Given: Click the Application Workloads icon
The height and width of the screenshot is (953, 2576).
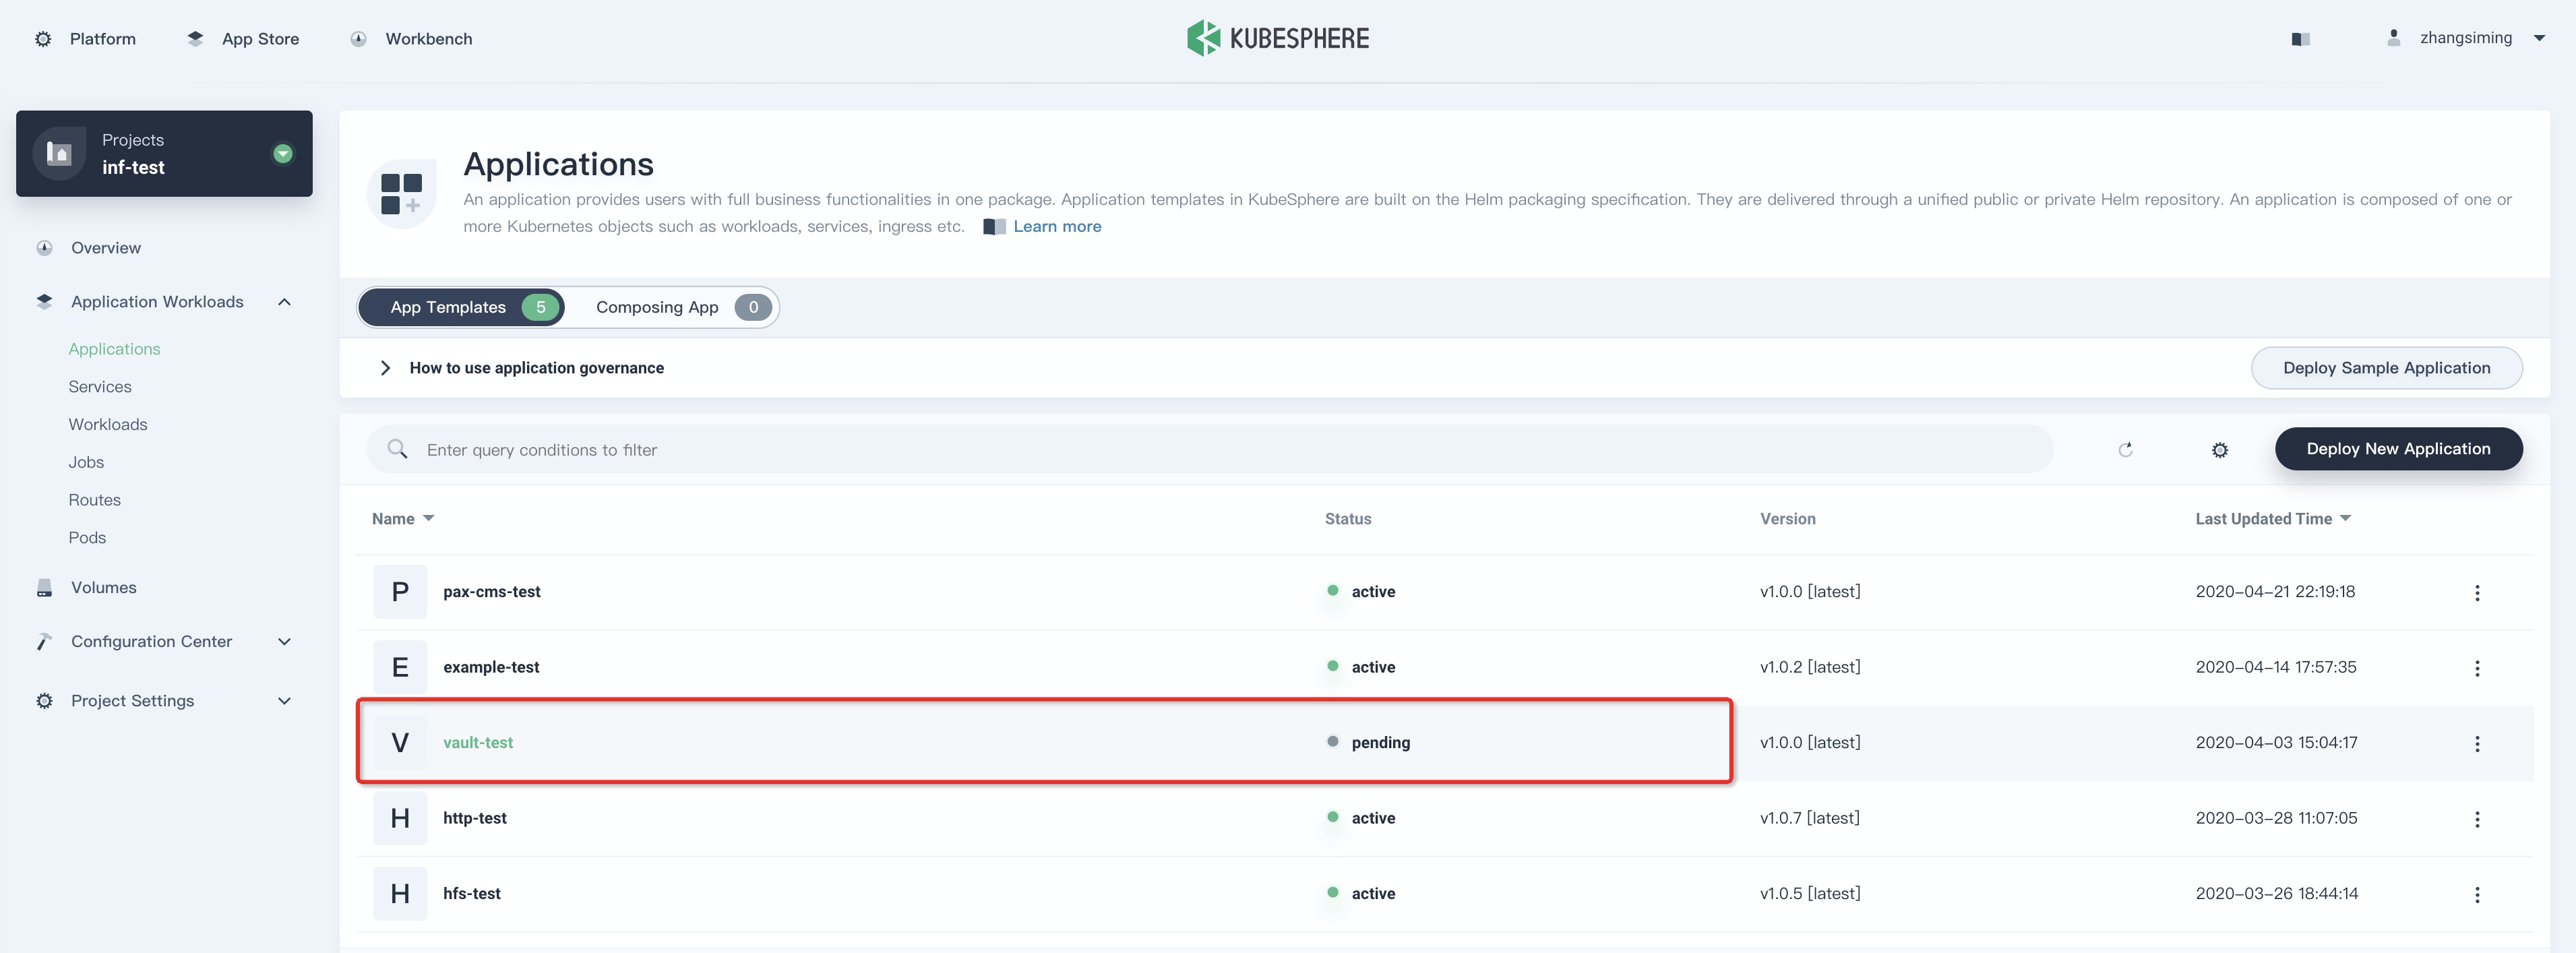Looking at the screenshot, I should click(x=44, y=301).
